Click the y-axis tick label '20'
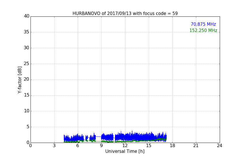Viewport: 244px width, 163px height. (x=27, y=79)
